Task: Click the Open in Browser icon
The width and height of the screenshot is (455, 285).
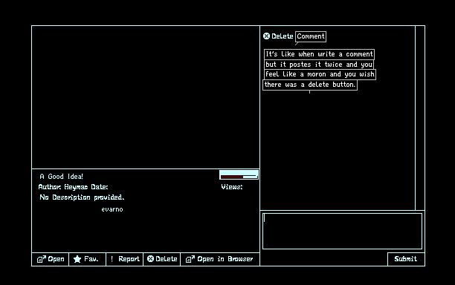Action: pyautogui.click(x=190, y=259)
